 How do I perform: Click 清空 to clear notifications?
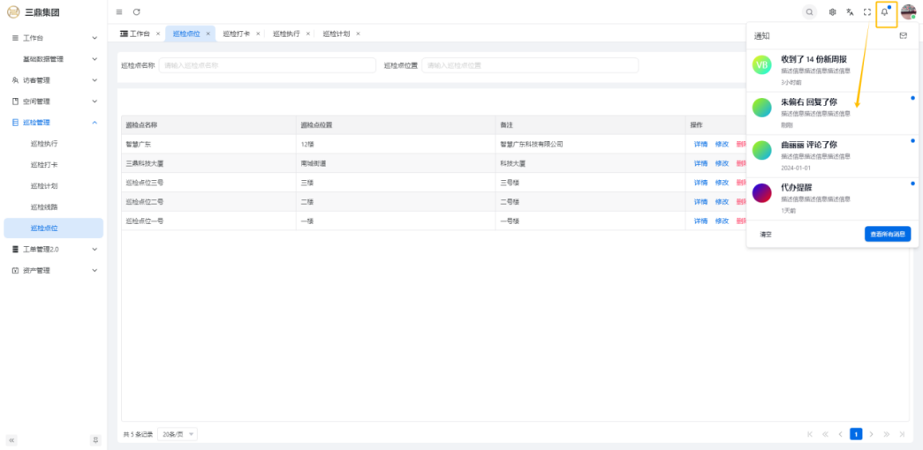point(766,235)
